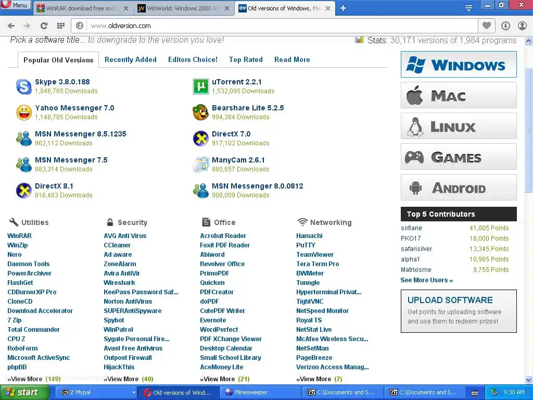Open the PuTTY link

click(x=306, y=245)
